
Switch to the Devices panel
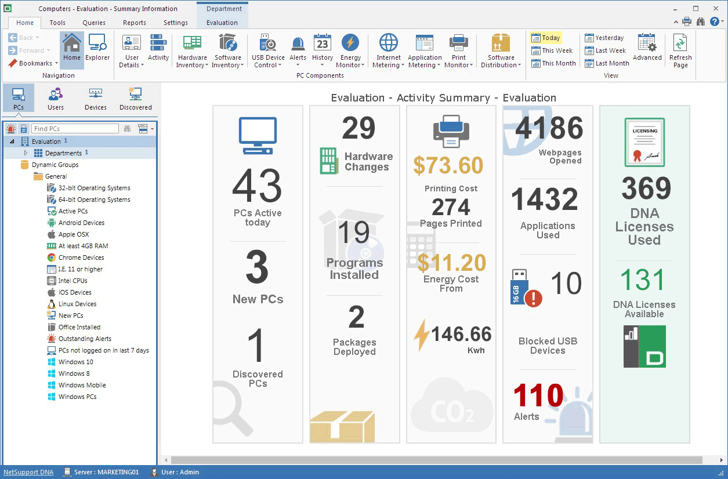point(96,98)
